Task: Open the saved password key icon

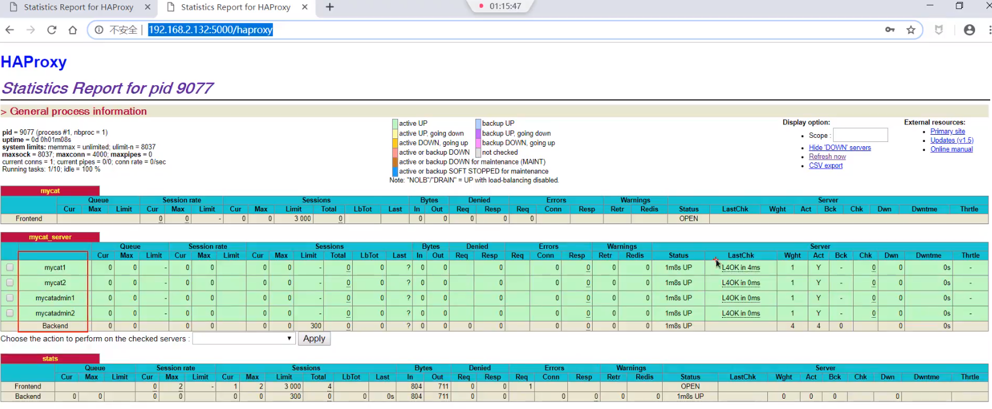Action: [x=890, y=30]
